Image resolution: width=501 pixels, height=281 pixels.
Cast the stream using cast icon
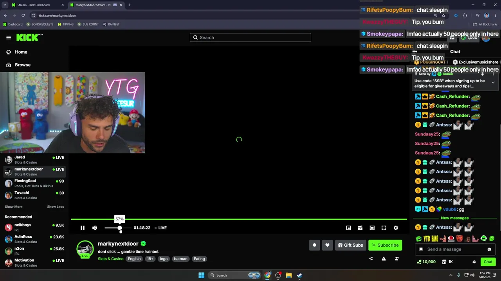click(x=360, y=228)
